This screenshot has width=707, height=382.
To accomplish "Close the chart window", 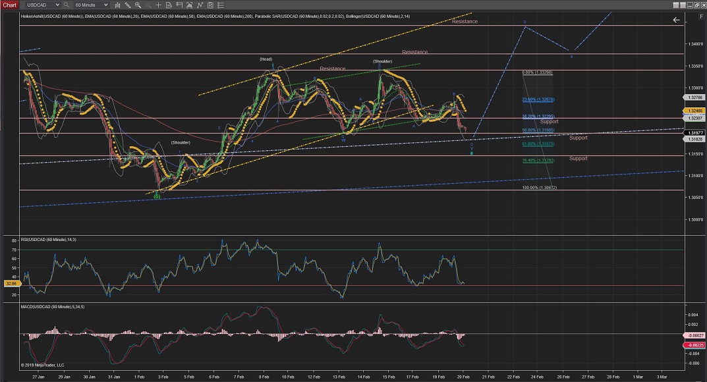I will [704, 5].
